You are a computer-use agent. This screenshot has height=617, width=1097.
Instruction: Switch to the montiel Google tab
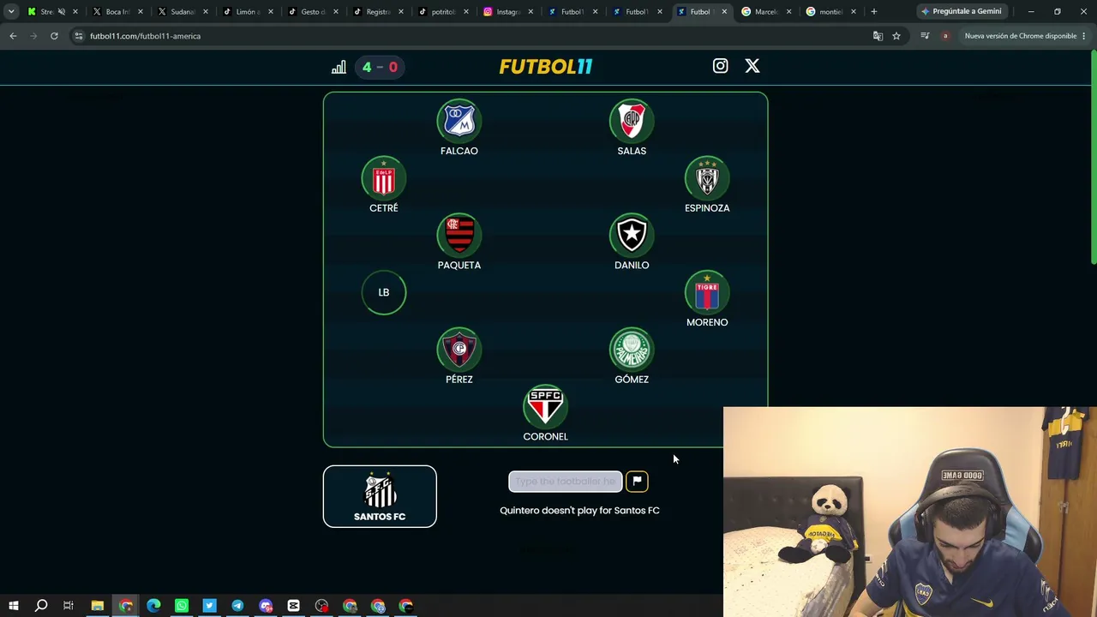(830, 12)
